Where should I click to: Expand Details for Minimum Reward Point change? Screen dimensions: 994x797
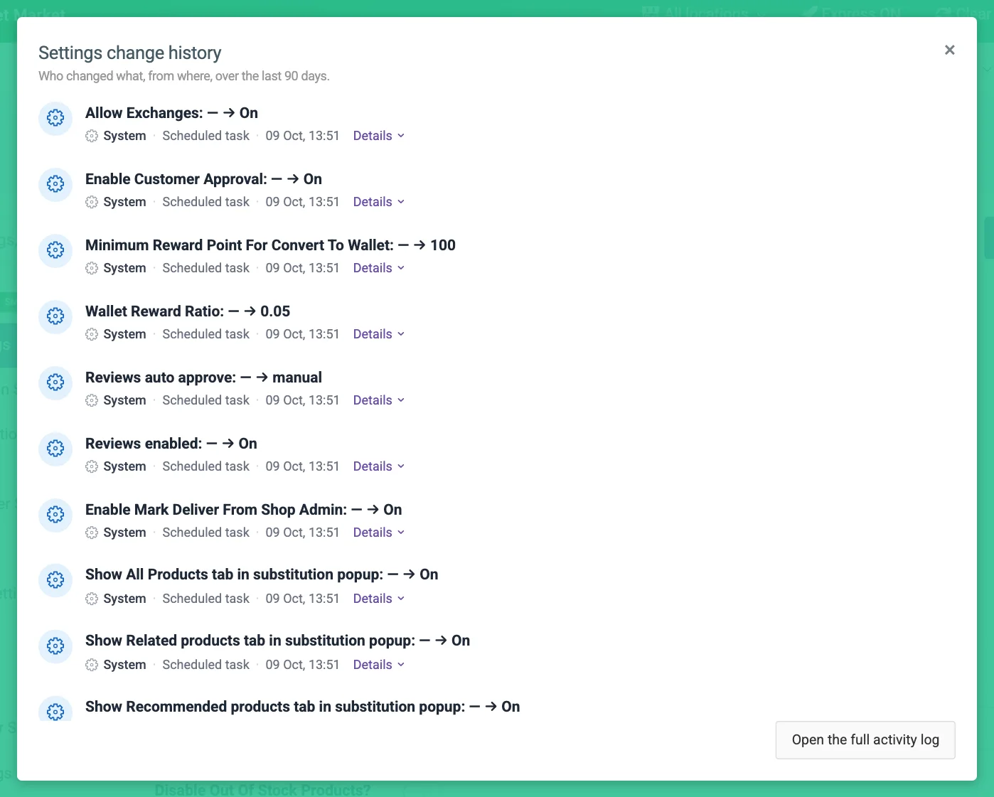[379, 268]
